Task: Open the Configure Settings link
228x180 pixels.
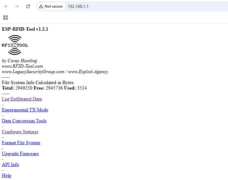Action: point(20,132)
